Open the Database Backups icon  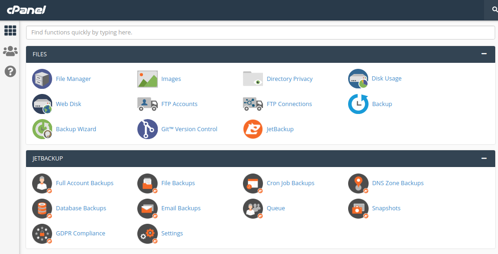pos(42,208)
